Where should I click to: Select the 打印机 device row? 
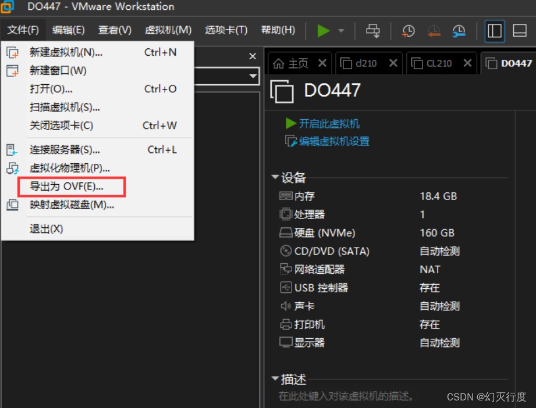[x=393, y=324]
